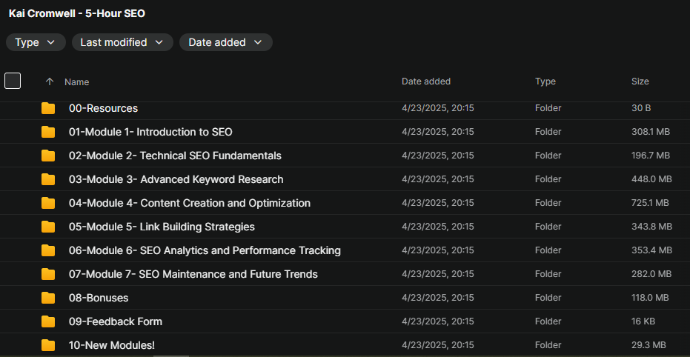Viewport: 690px width, 357px height.
Task: Click the folder icon for 01-Module 1
Action: click(48, 132)
